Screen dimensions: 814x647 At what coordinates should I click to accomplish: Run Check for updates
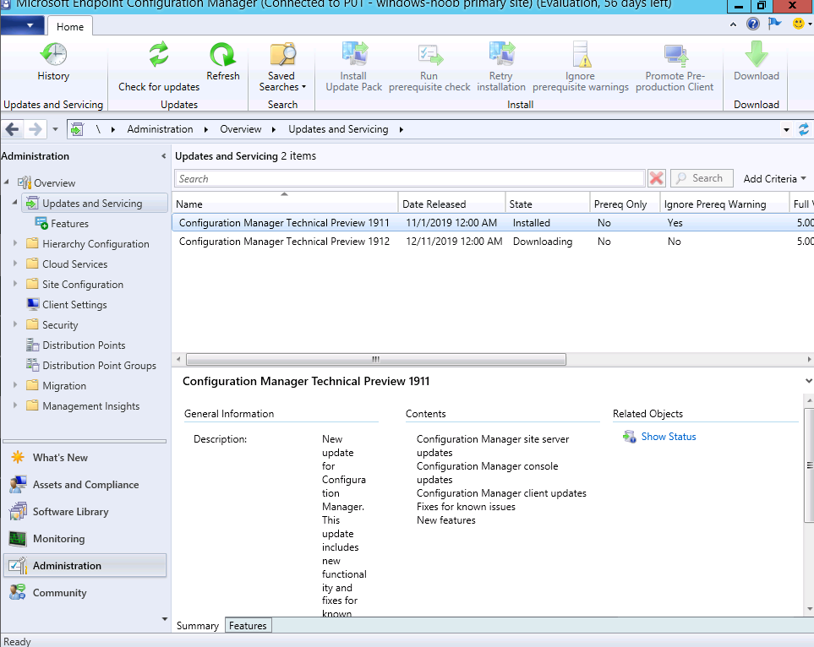click(159, 67)
